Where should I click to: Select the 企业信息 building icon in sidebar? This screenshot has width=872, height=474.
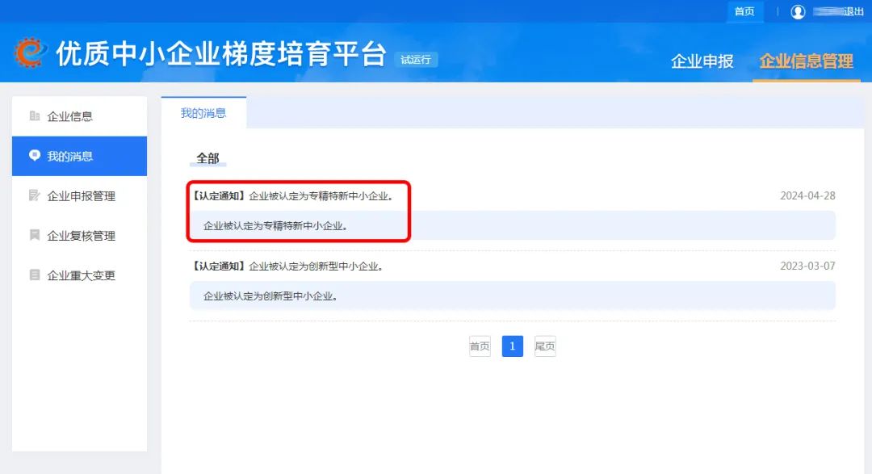pyautogui.click(x=34, y=115)
